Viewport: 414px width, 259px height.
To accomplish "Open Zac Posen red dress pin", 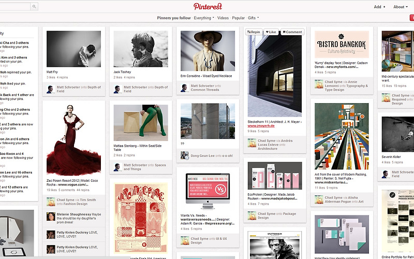I will tap(73, 140).
